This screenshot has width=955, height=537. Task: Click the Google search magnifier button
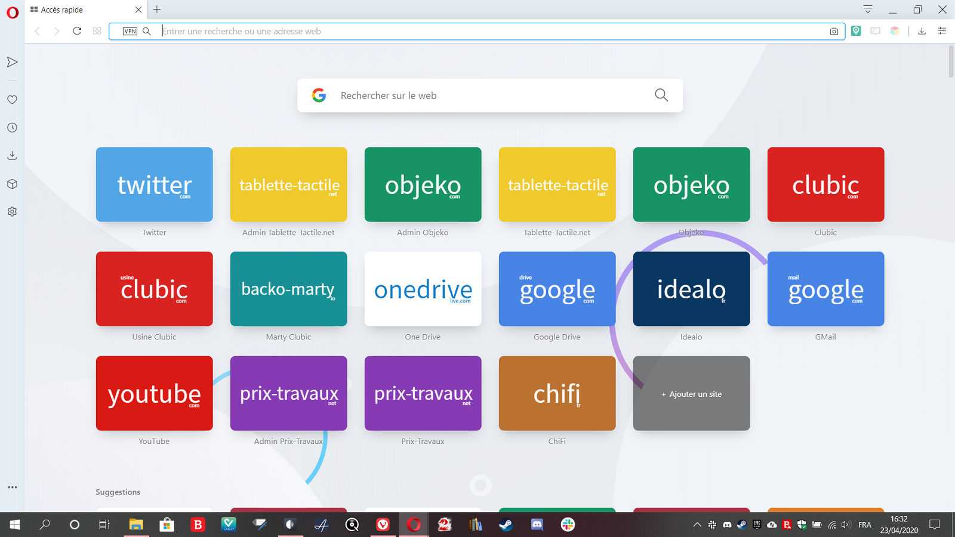pos(661,95)
